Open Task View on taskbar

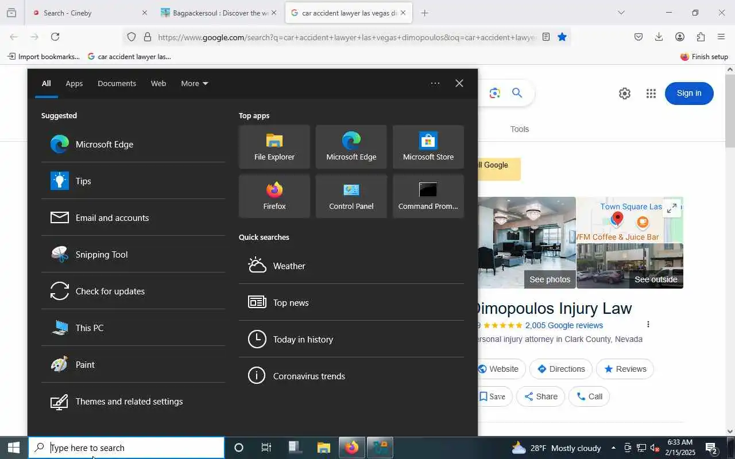(266, 448)
